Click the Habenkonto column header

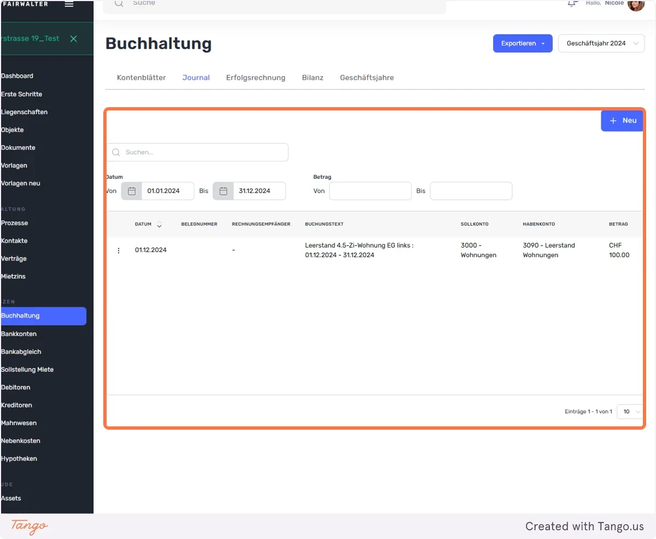(540, 224)
